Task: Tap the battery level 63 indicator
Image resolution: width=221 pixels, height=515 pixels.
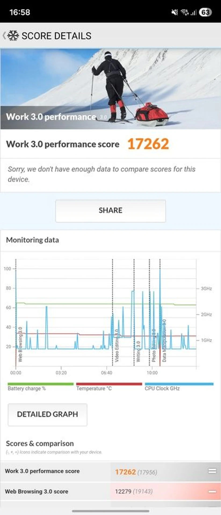Action: click(205, 12)
